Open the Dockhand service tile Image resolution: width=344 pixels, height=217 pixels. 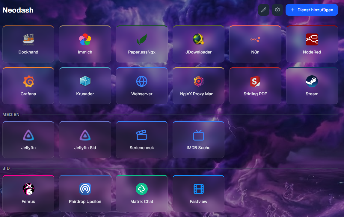click(x=28, y=44)
